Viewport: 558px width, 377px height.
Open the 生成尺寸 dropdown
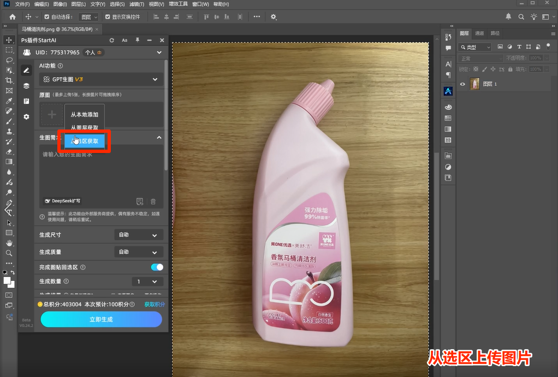(139, 235)
